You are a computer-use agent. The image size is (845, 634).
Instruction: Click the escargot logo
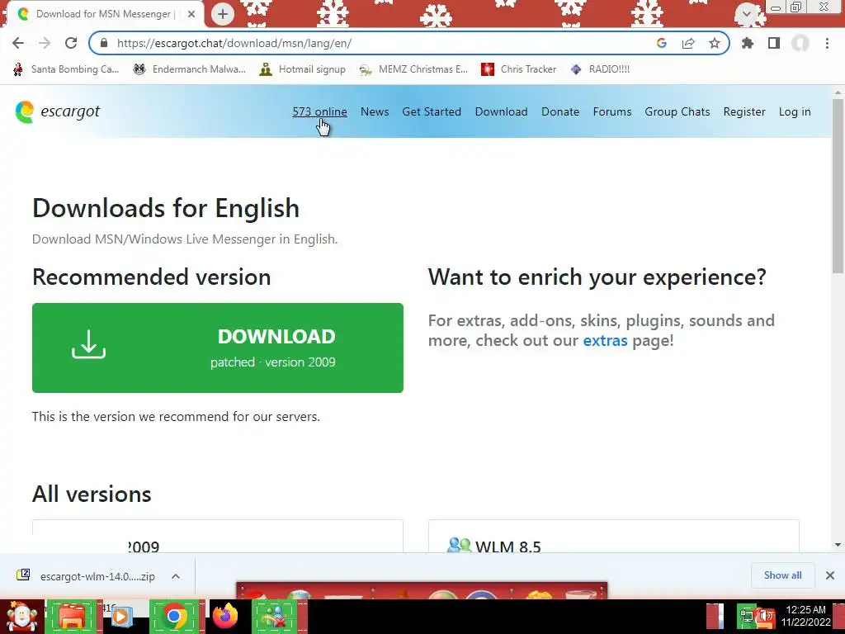[x=58, y=111]
